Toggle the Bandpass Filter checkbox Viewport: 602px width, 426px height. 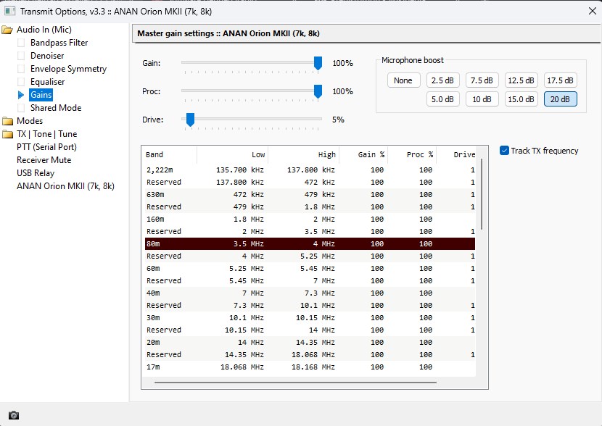tap(21, 43)
